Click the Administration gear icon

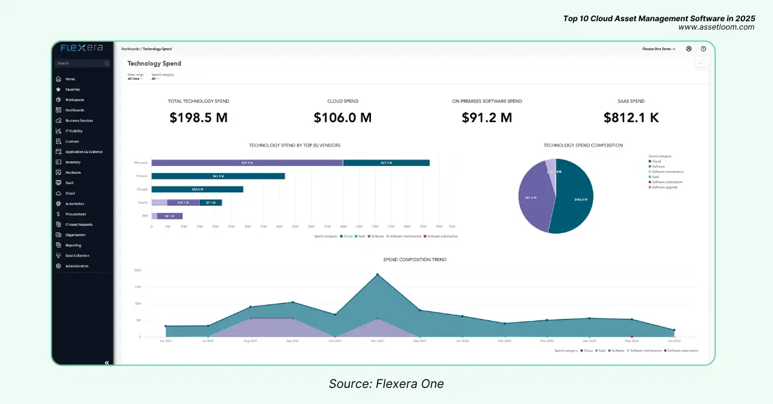click(59, 266)
